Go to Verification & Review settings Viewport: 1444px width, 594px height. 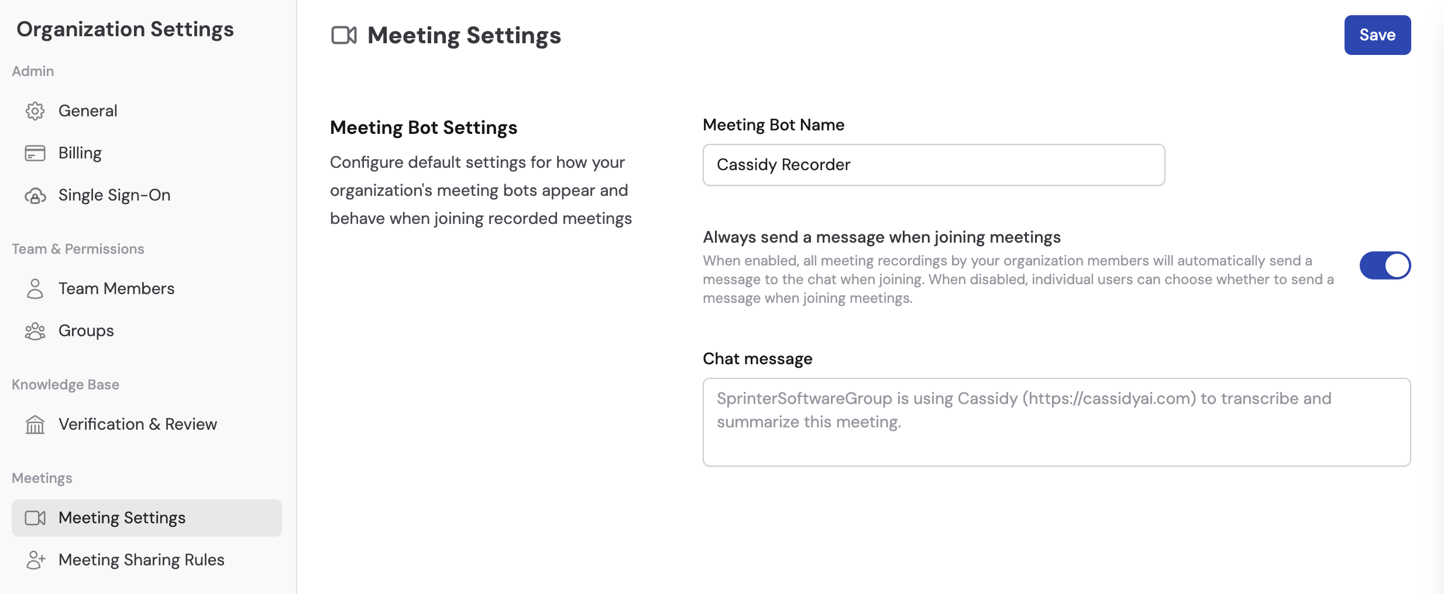(137, 425)
